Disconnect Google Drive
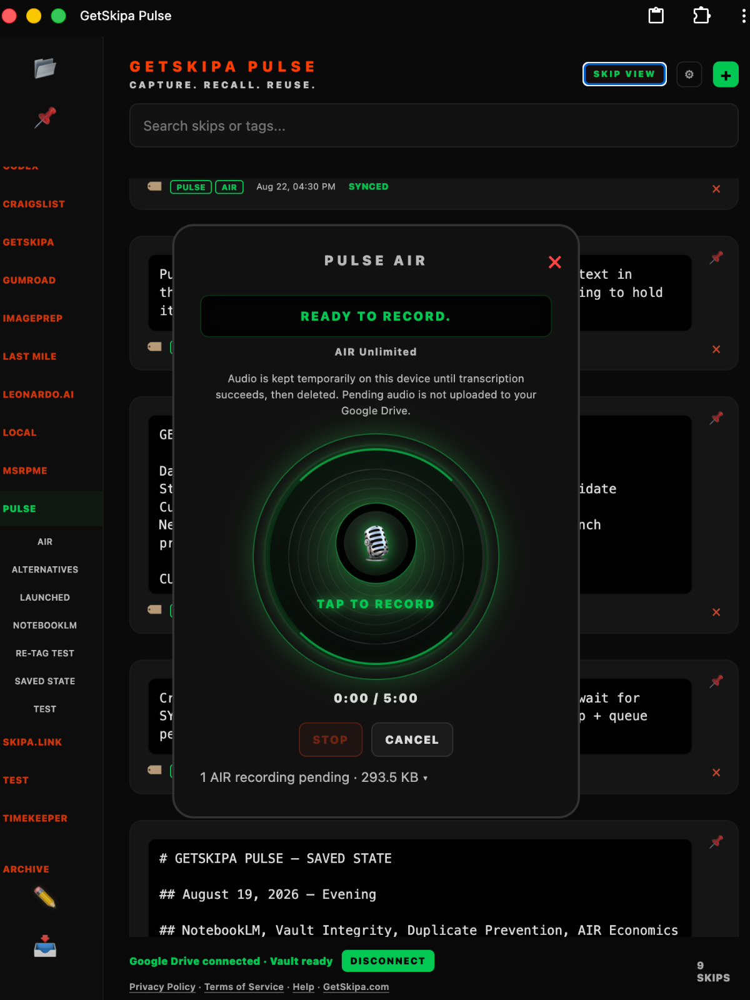 (388, 961)
